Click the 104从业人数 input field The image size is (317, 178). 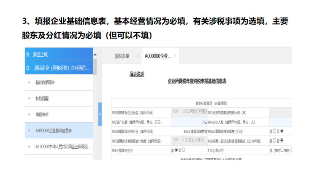pos(280,122)
